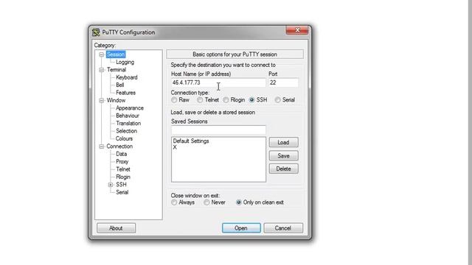Select Connection category
This screenshot has width=472, height=265.
tap(119, 146)
